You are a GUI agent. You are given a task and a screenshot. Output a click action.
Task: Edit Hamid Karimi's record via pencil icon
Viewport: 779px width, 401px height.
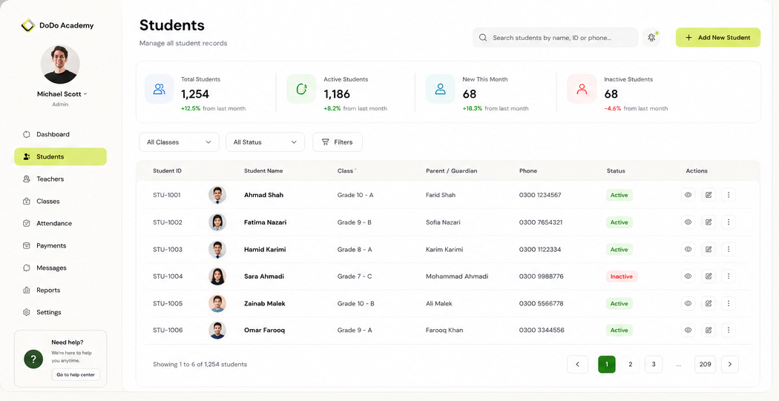709,249
